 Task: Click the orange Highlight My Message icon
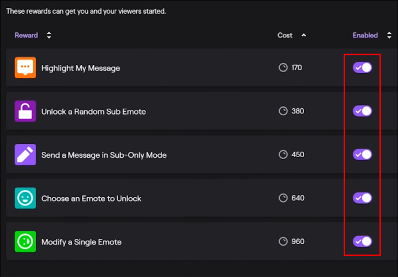point(25,67)
